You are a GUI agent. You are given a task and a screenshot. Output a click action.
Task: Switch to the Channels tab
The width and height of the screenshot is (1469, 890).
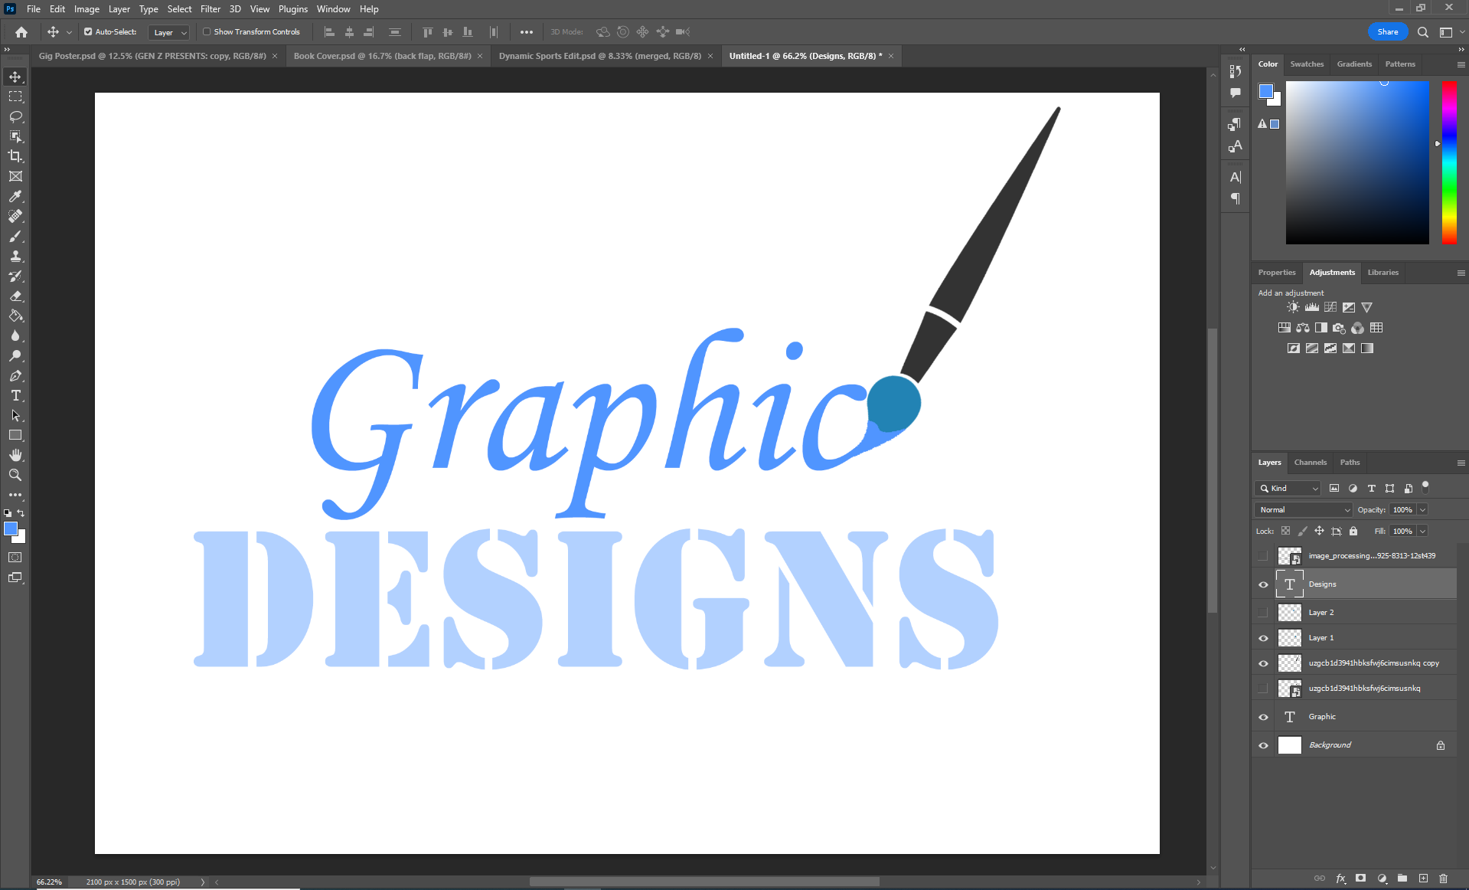1310,462
